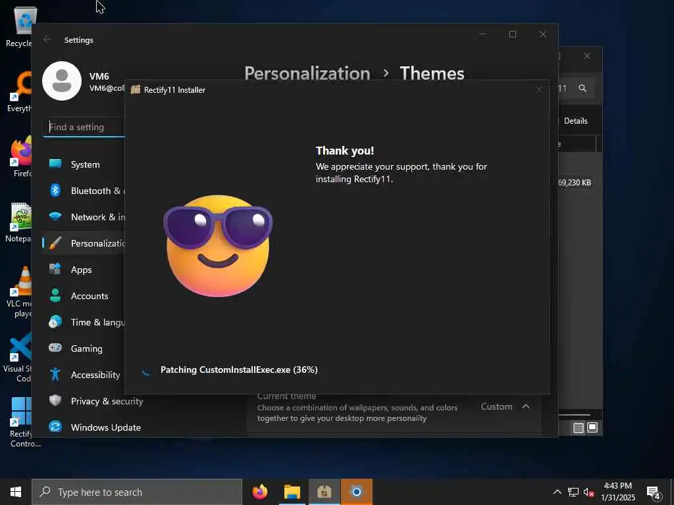This screenshot has width=674, height=505.
Task: Click the VM6 user avatar
Action: click(62, 81)
